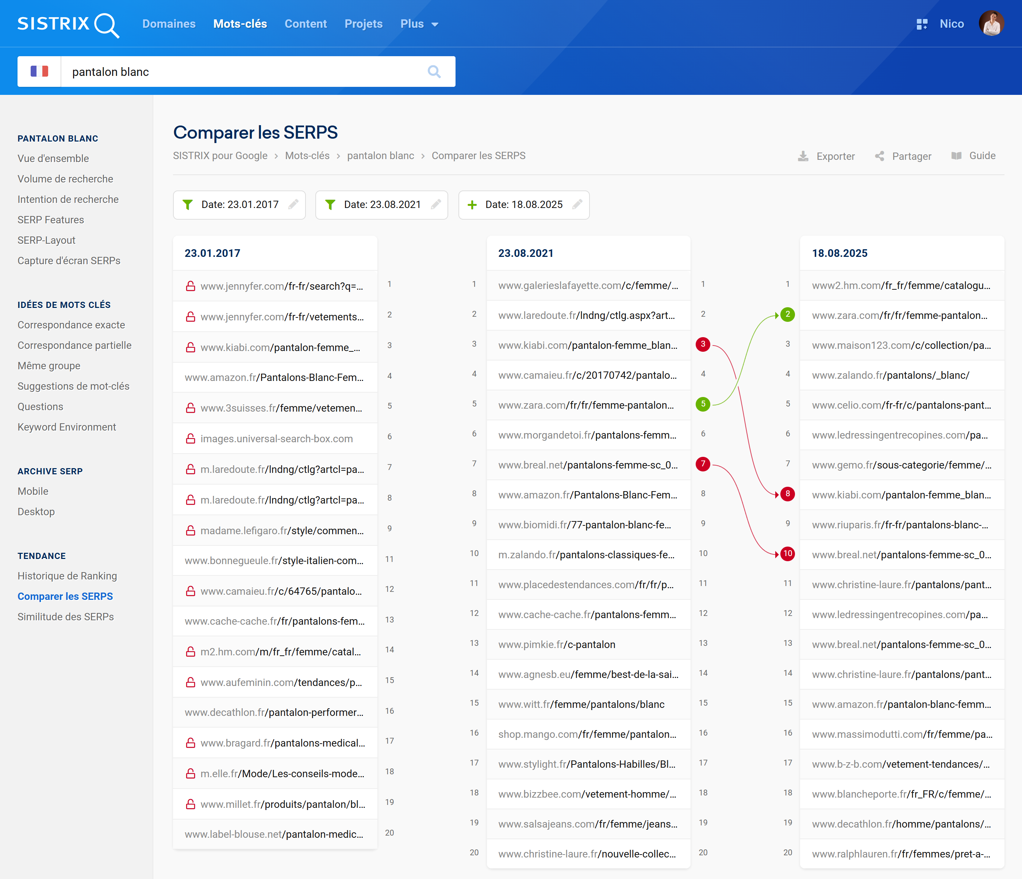Click green position badge 2 in the 2025 column
The width and height of the screenshot is (1022, 879).
point(788,315)
